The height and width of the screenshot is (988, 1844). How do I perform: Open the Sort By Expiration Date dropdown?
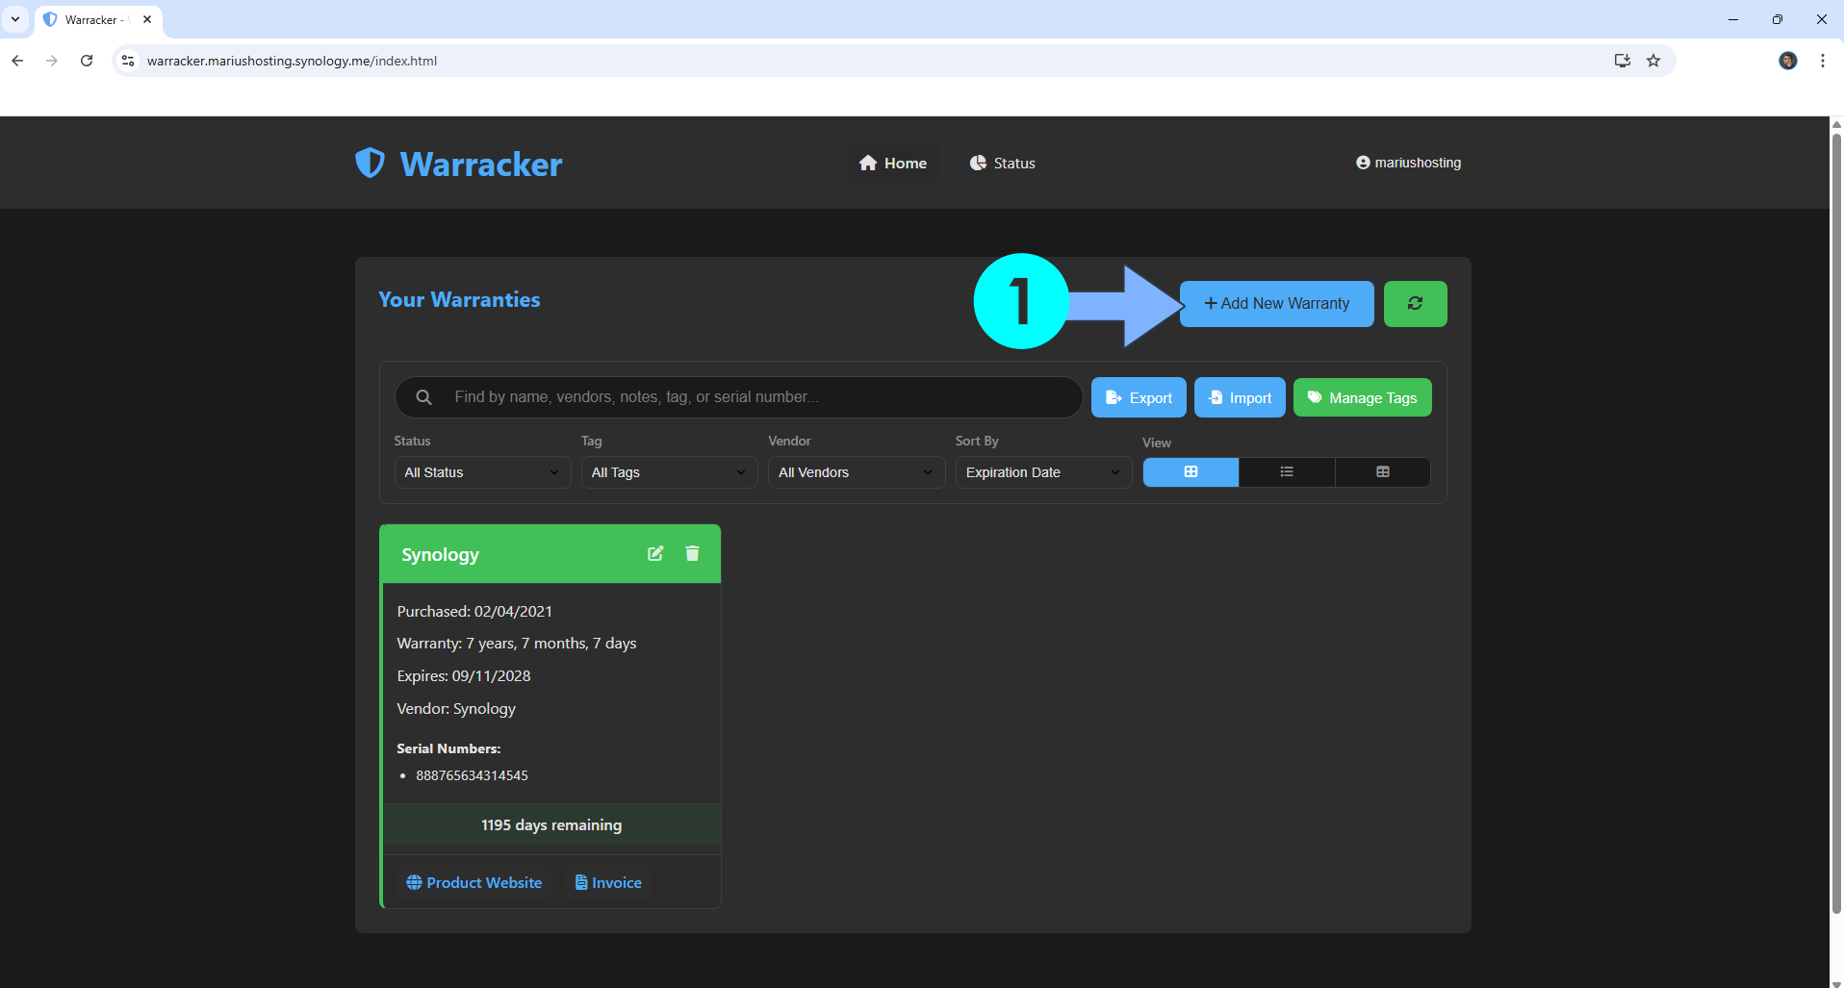(x=1043, y=472)
